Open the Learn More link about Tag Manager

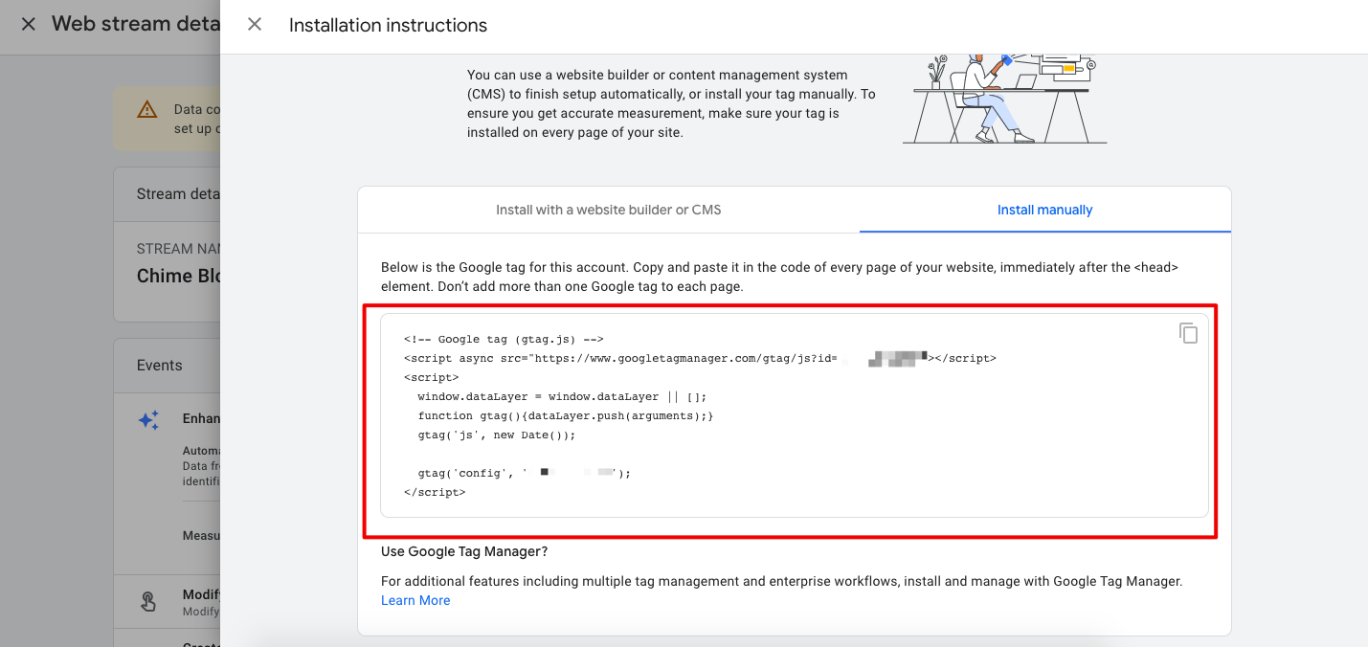[x=415, y=600]
